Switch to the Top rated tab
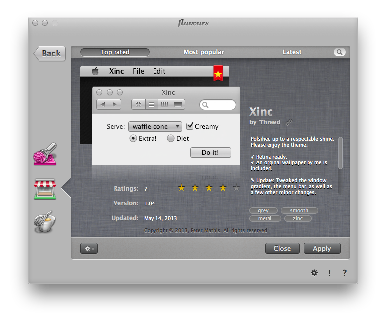This screenshot has width=386, height=323. click(115, 52)
